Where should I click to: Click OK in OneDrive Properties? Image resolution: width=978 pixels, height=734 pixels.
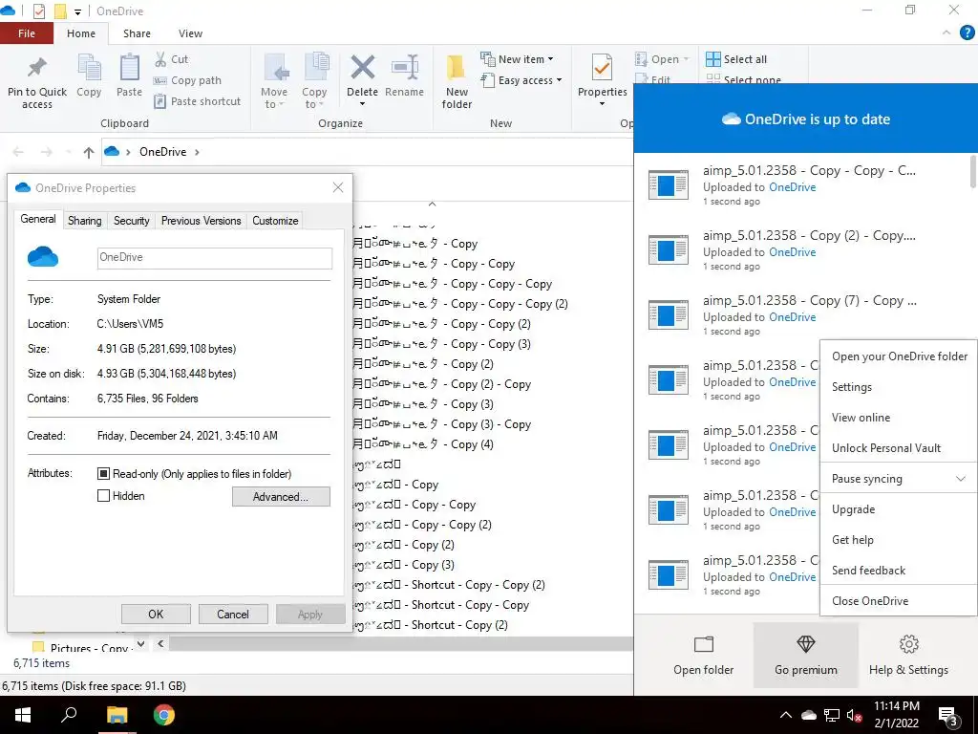[156, 615]
